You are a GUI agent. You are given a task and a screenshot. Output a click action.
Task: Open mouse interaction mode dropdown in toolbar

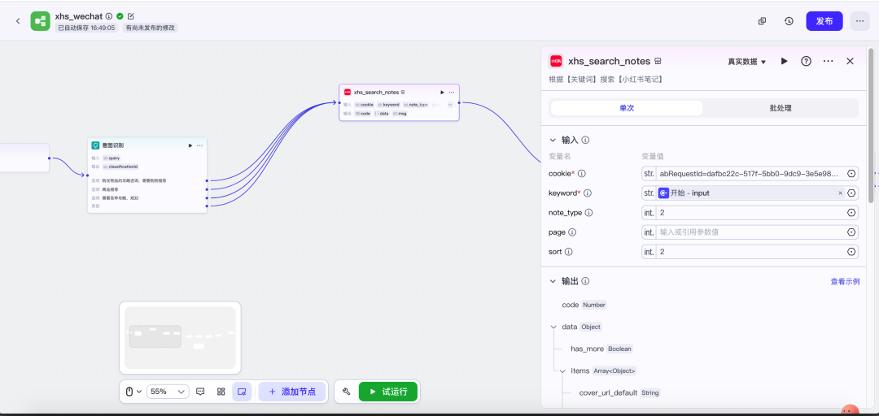pyautogui.click(x=133, y=392)
